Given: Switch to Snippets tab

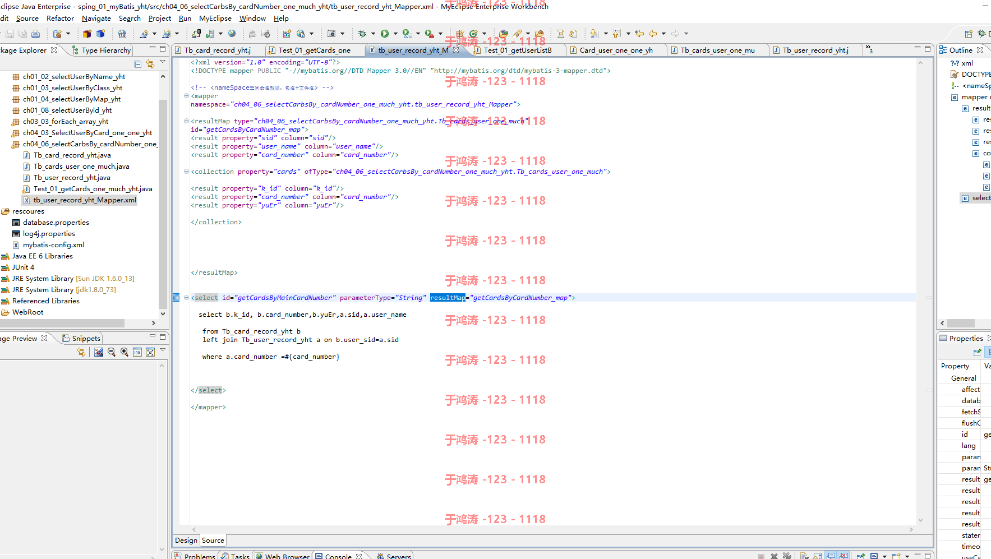Looking at the screenshot, I should 81,339.
